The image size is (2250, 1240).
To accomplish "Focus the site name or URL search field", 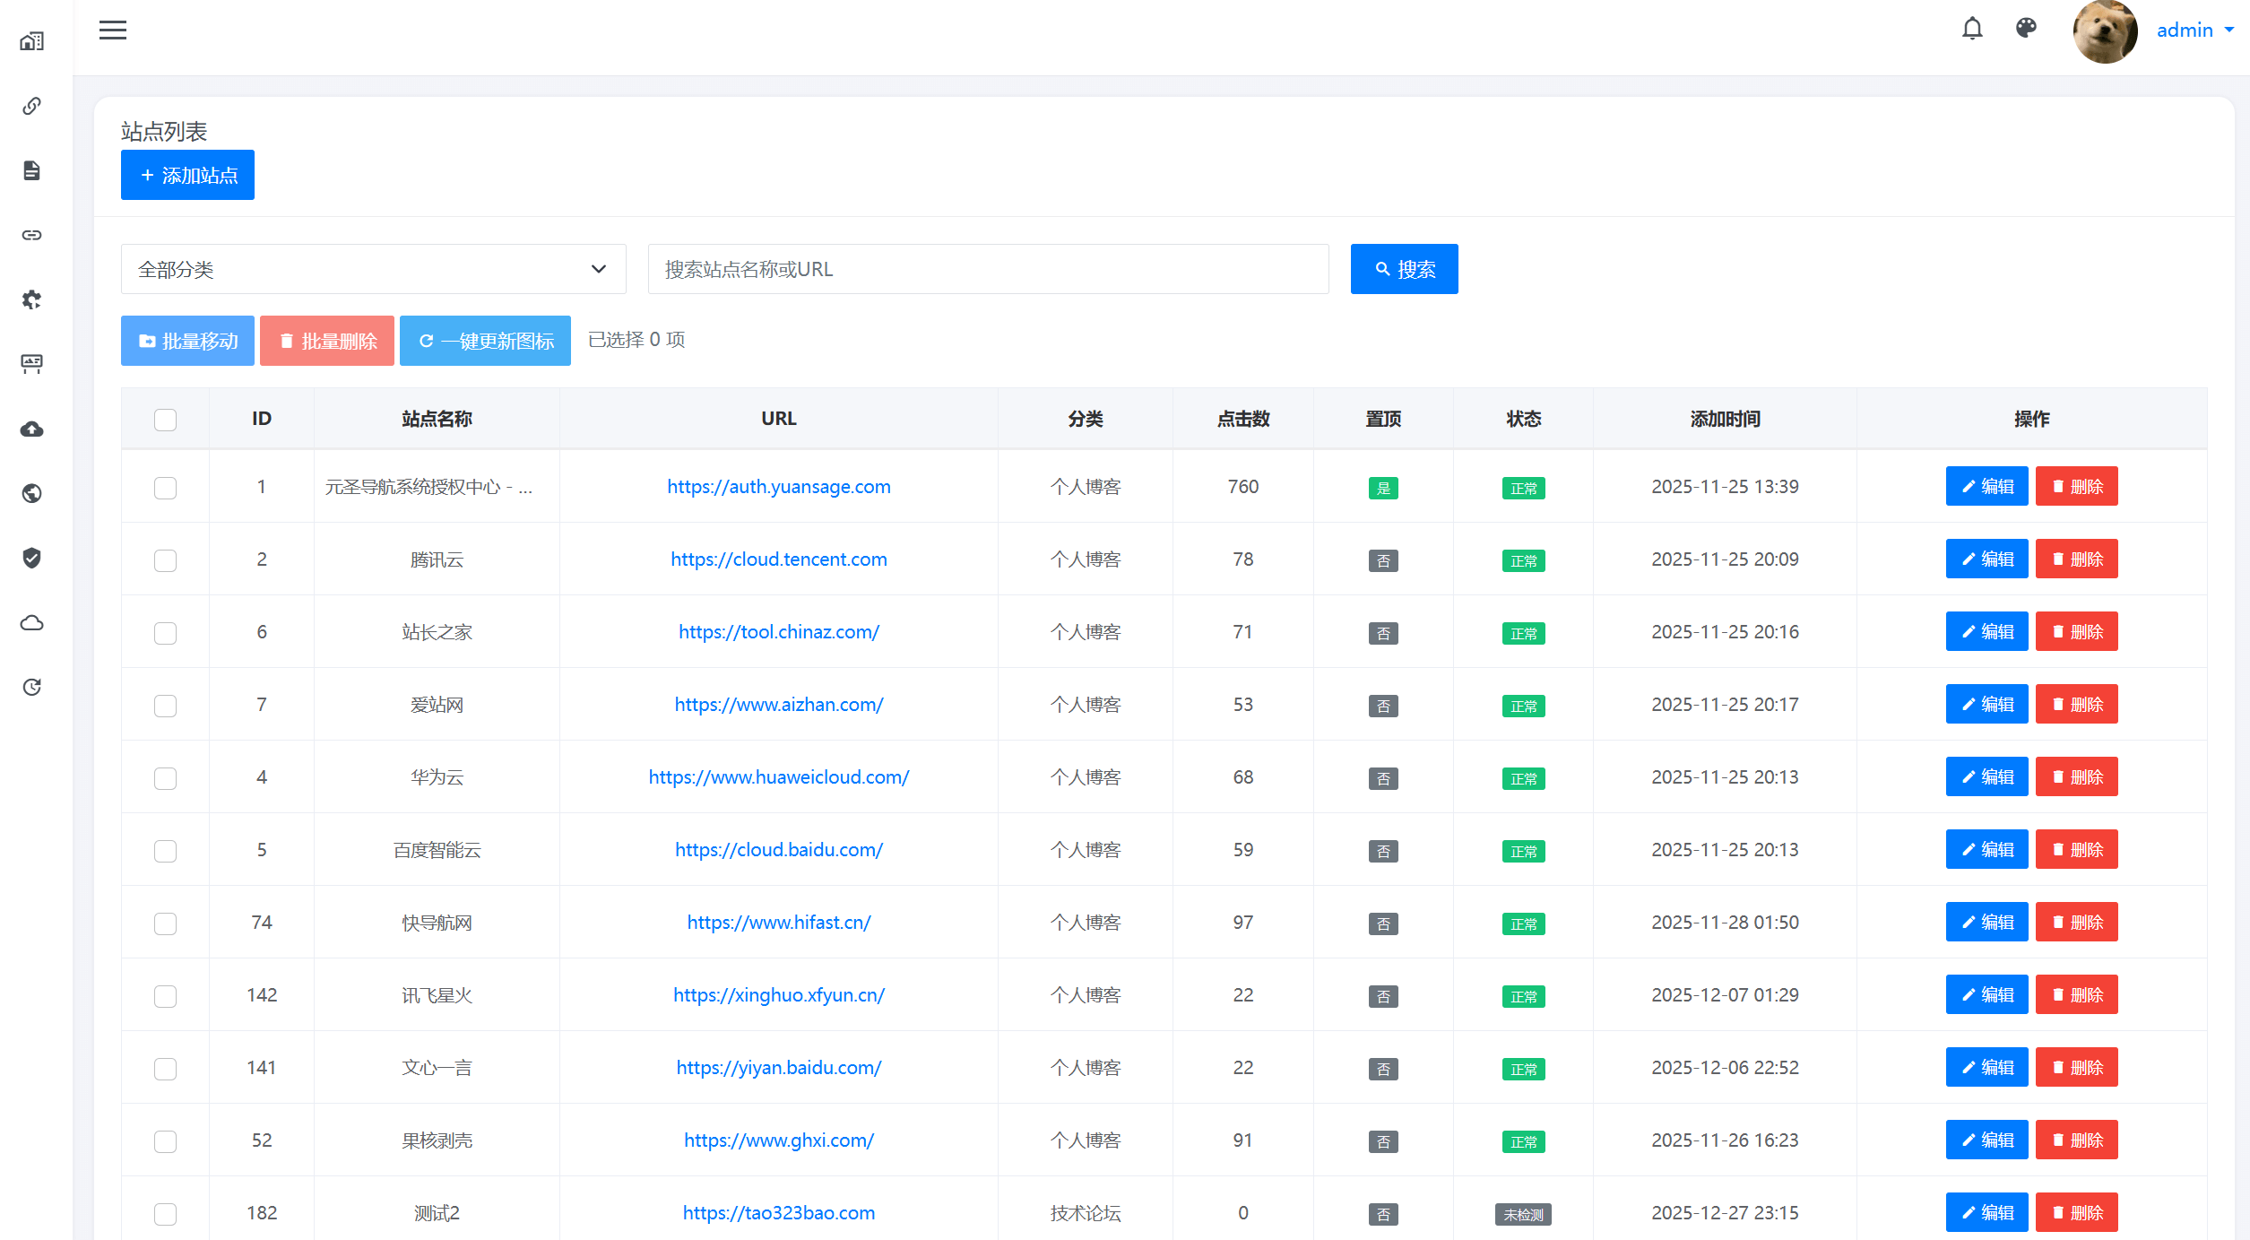I will (x=988, y=269).
